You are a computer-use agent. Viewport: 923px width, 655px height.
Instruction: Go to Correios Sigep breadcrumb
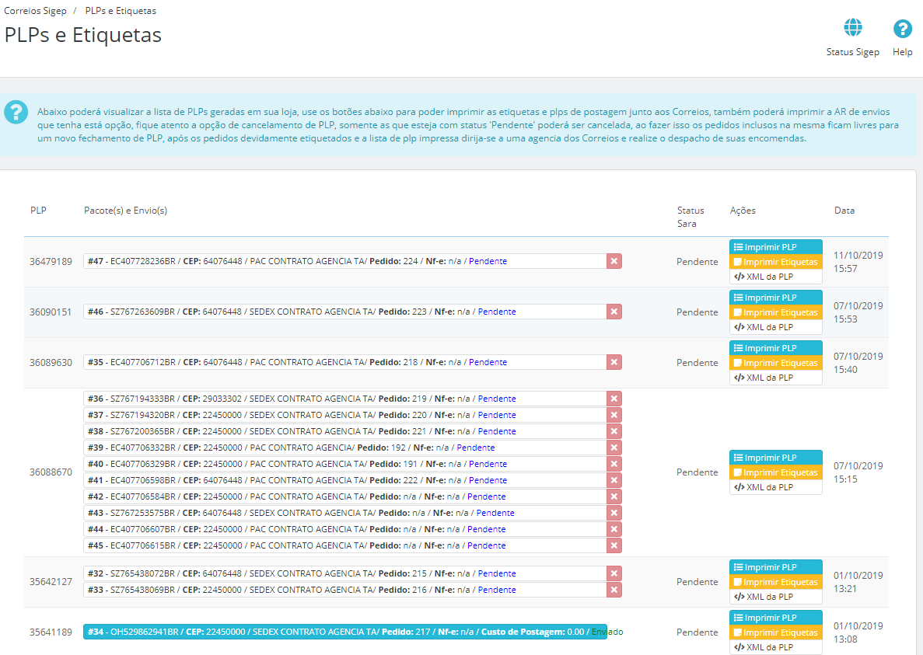34,12
